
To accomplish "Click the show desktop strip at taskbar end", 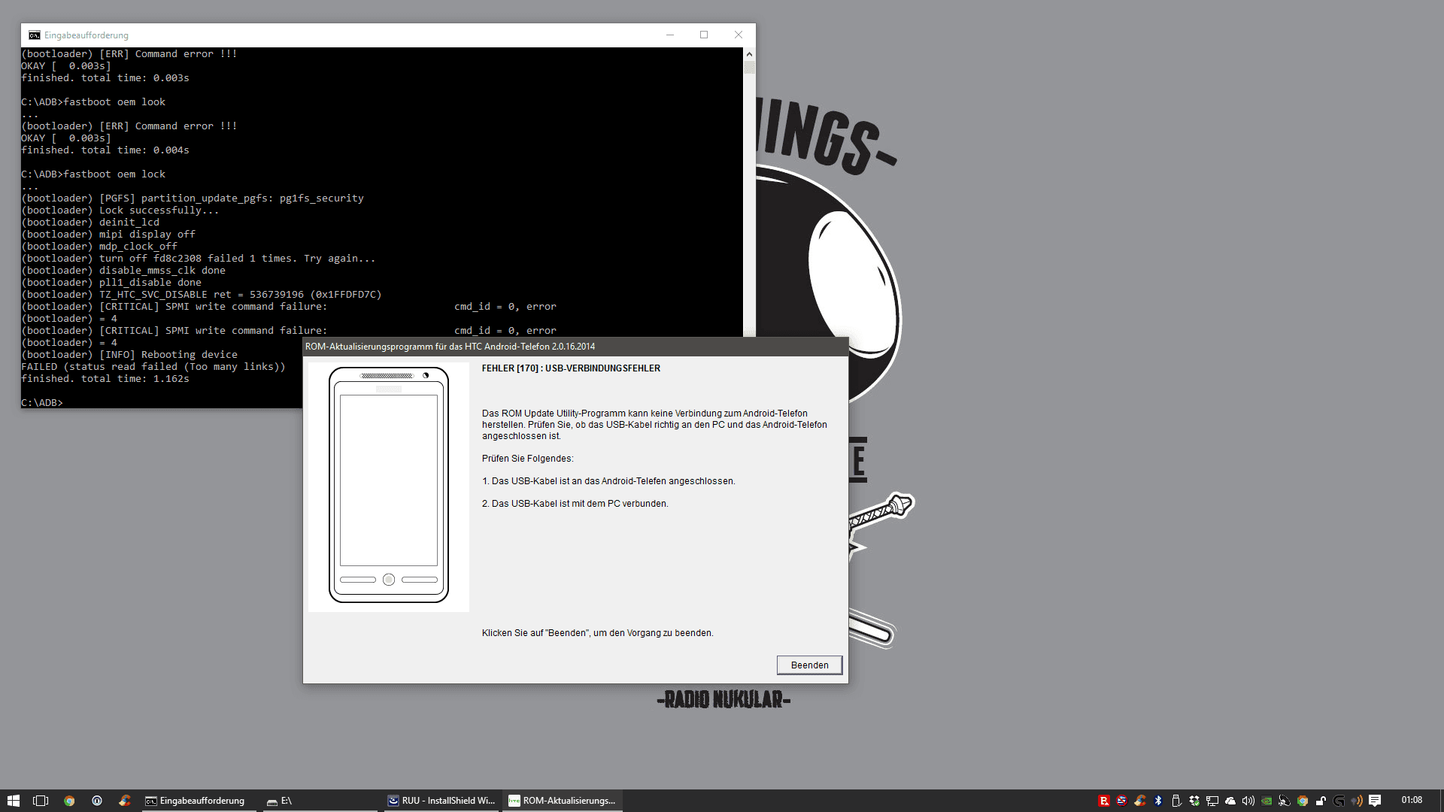I will pyautogui.click(x=1441, y=801).
